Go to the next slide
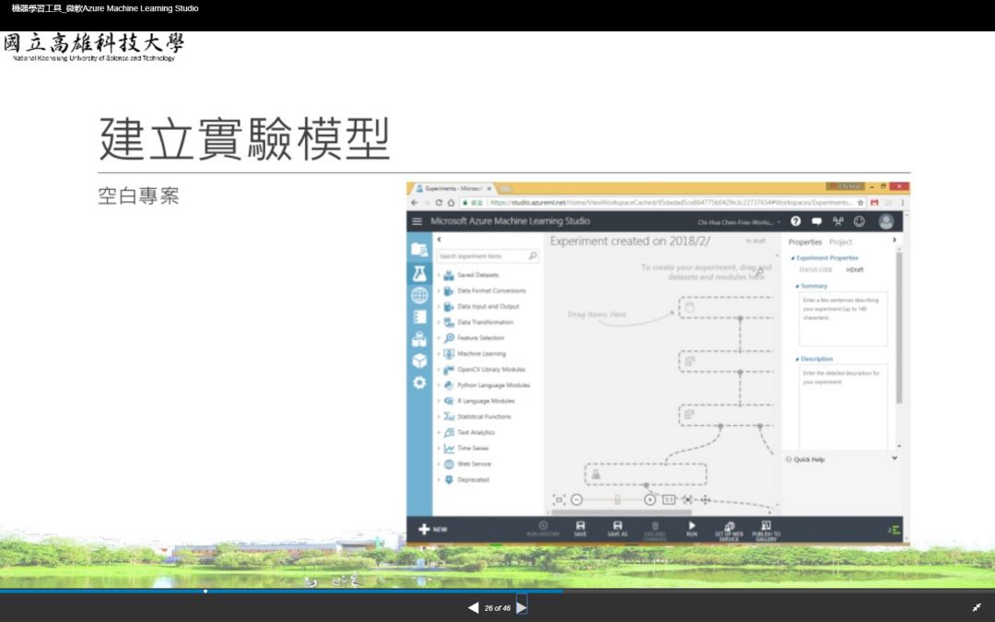The image size is (995, 622). (x=521, y=607)
